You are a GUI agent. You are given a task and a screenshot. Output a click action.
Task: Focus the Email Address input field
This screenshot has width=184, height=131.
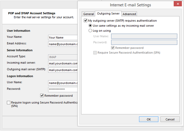pyautogui.click(x=63, y=44)
